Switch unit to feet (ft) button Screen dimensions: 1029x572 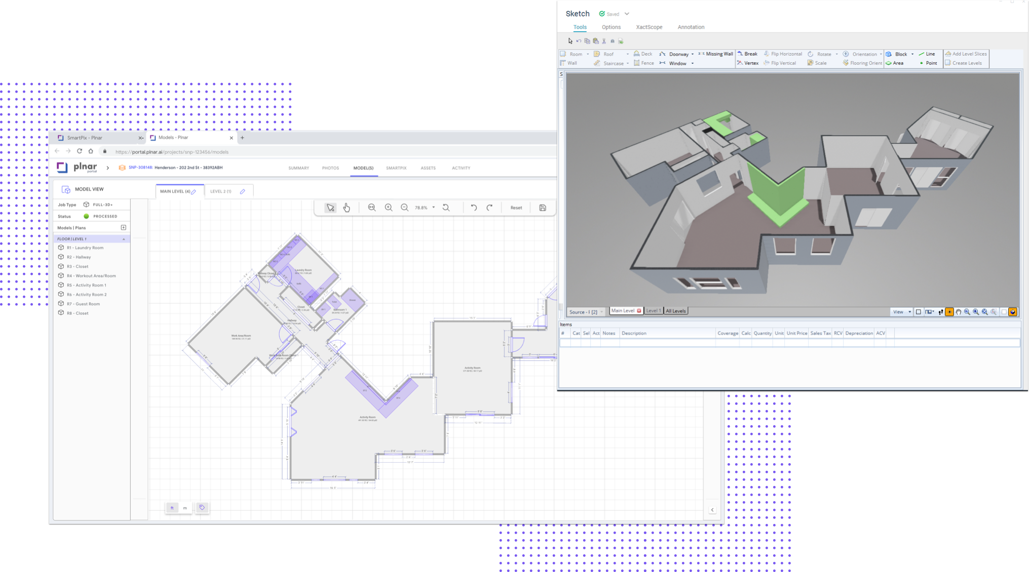[x=172, y=508]
